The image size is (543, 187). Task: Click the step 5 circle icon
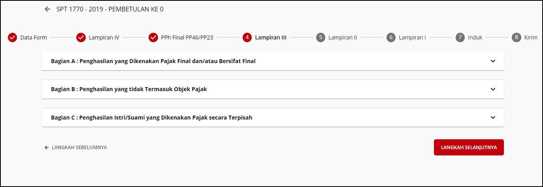321,37
